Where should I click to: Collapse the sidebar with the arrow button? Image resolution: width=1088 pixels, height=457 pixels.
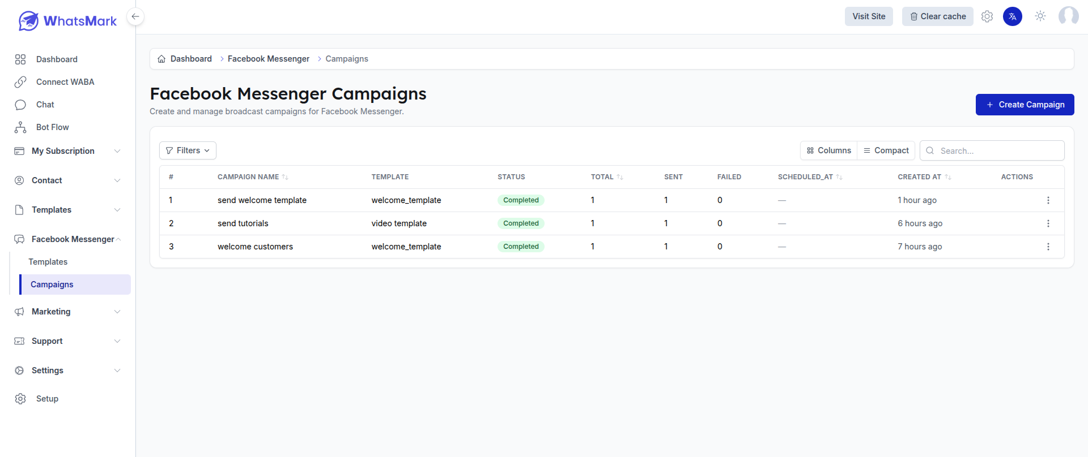pyautogui.click(x=135, y=16)
